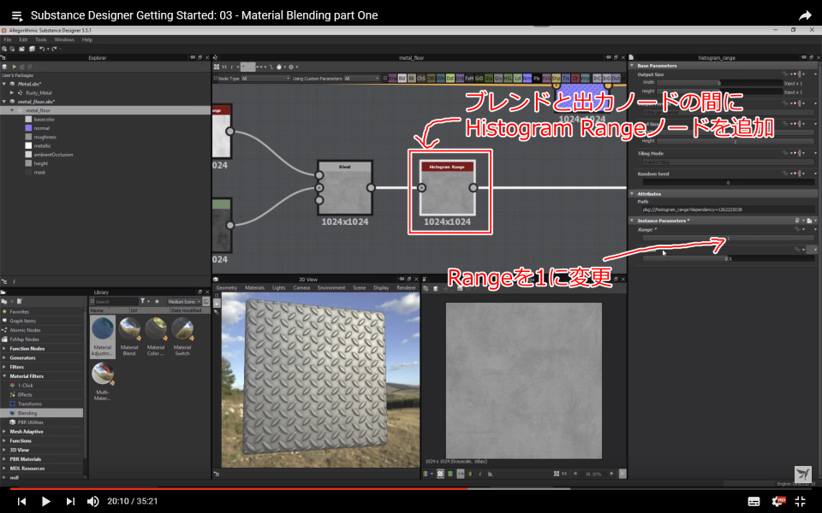822x513 pixels.
Task: Open the Edit menu
Action: click(23, 40)
